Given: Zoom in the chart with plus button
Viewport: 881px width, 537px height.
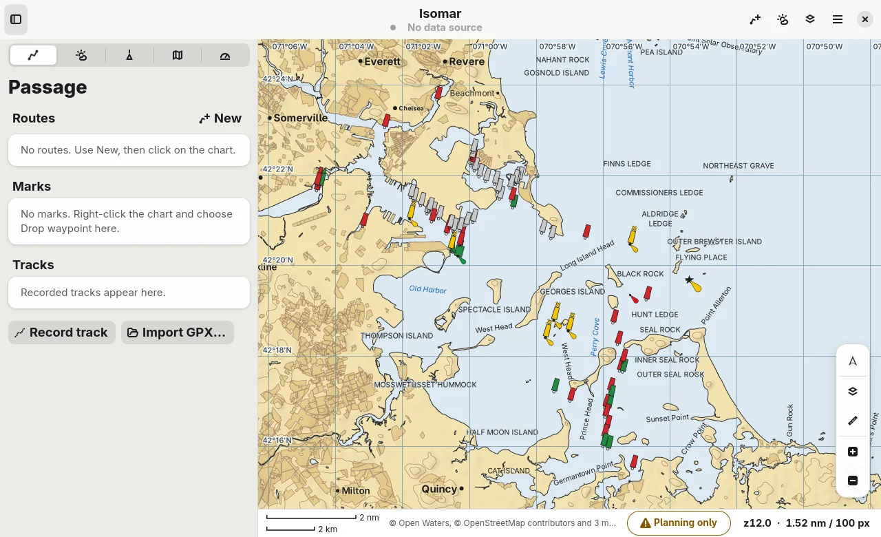Looking at the screenshot, I should (853, 452).
